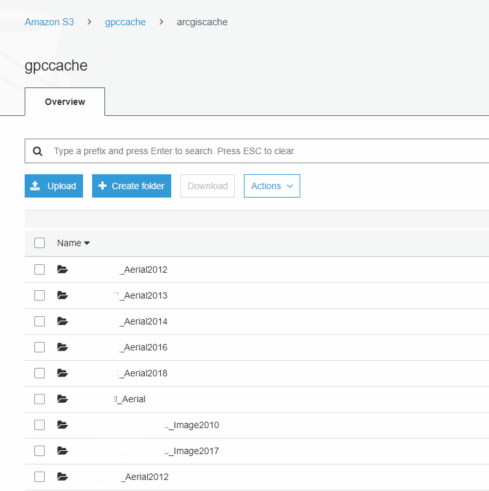The width and height of the screenshot is (489, 491).
Task: Click the folder icon beside _Aerial2013
Action: (62, 295)
